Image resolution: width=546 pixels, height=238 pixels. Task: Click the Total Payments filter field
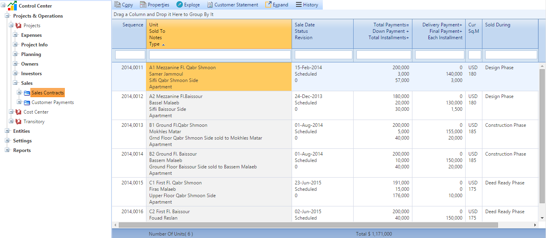384,55
